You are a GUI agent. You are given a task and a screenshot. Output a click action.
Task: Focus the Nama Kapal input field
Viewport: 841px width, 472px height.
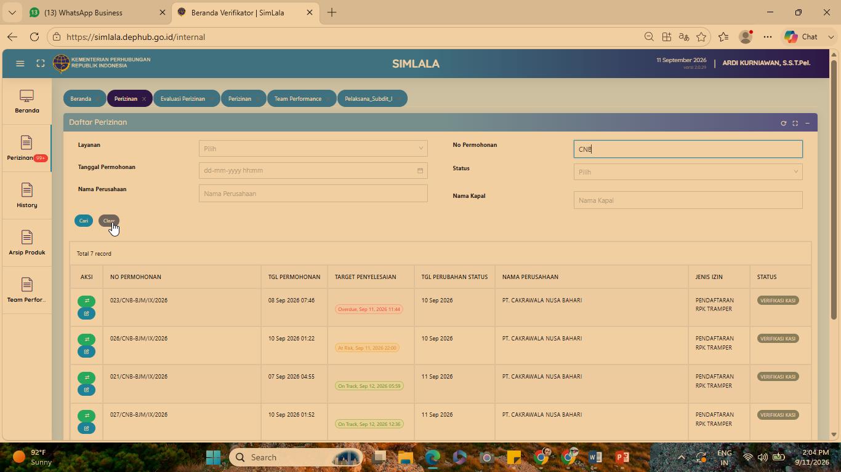pyautogui.click(x=688, y=200)
